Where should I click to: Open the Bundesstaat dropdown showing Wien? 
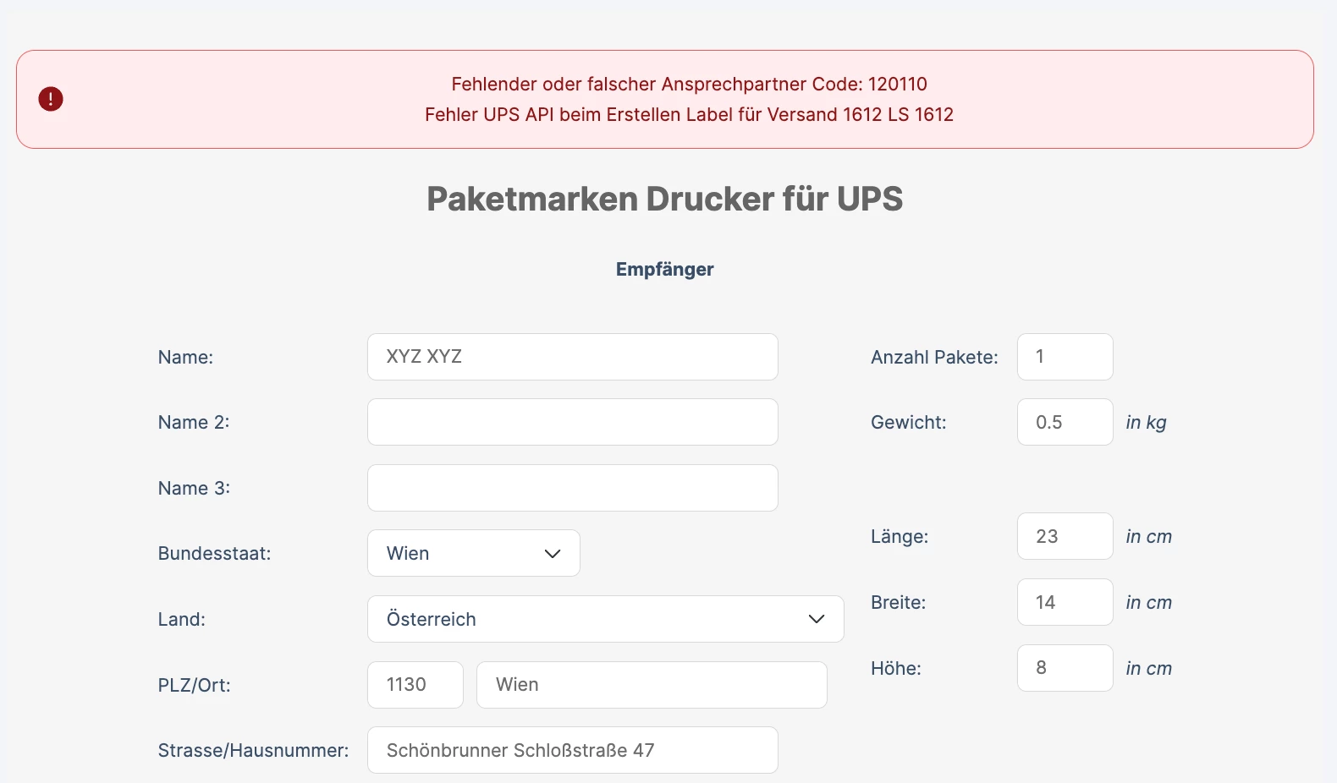coord(474,553)
